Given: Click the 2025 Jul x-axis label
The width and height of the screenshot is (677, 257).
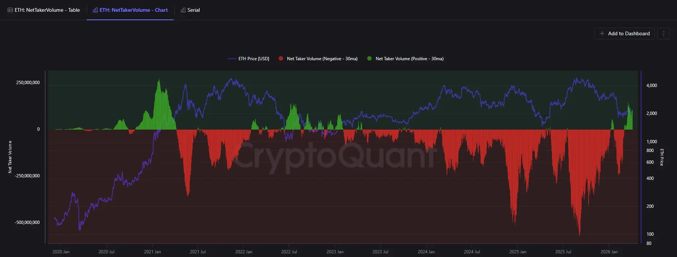Looking at the screenshot, I should [x=563, y=252].
